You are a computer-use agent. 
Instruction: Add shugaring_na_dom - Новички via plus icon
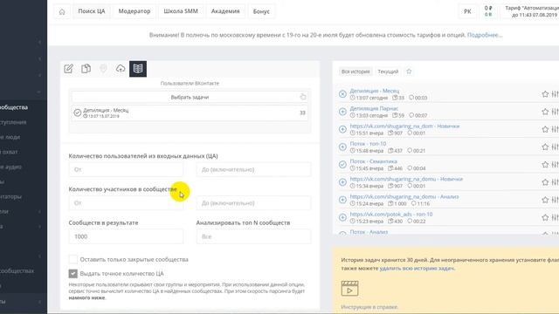[342, 129]
